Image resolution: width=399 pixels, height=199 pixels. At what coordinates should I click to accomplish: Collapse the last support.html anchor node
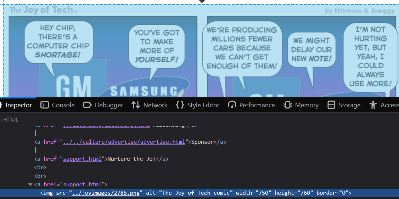tap(30, 184)
